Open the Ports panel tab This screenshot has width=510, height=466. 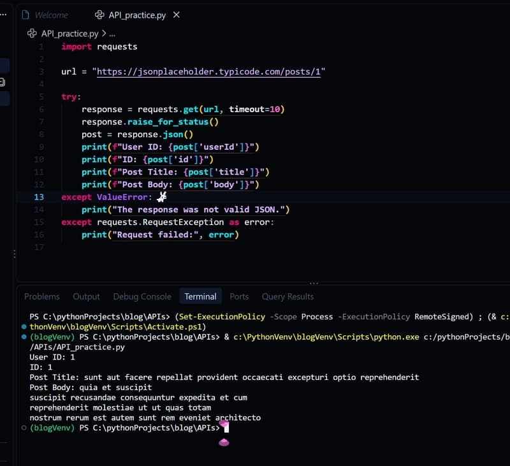[x=239, y=296]
